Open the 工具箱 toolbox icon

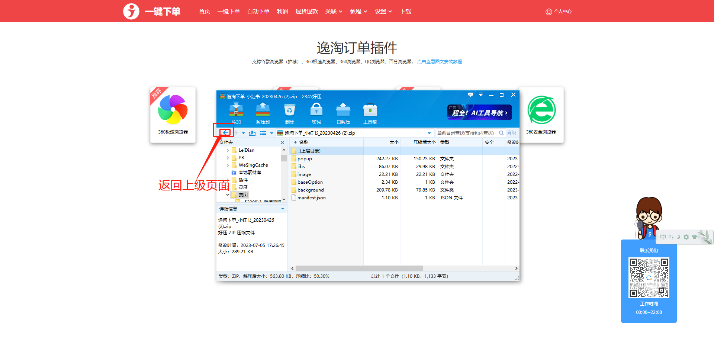370,111
